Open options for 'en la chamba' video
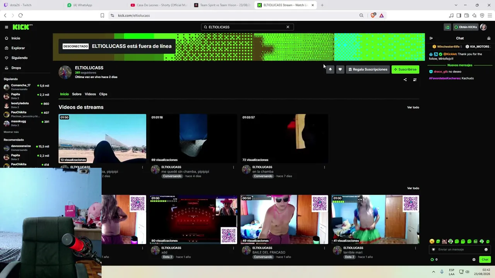The height and width of the screenshot is (278, 495). coord(324,167)
